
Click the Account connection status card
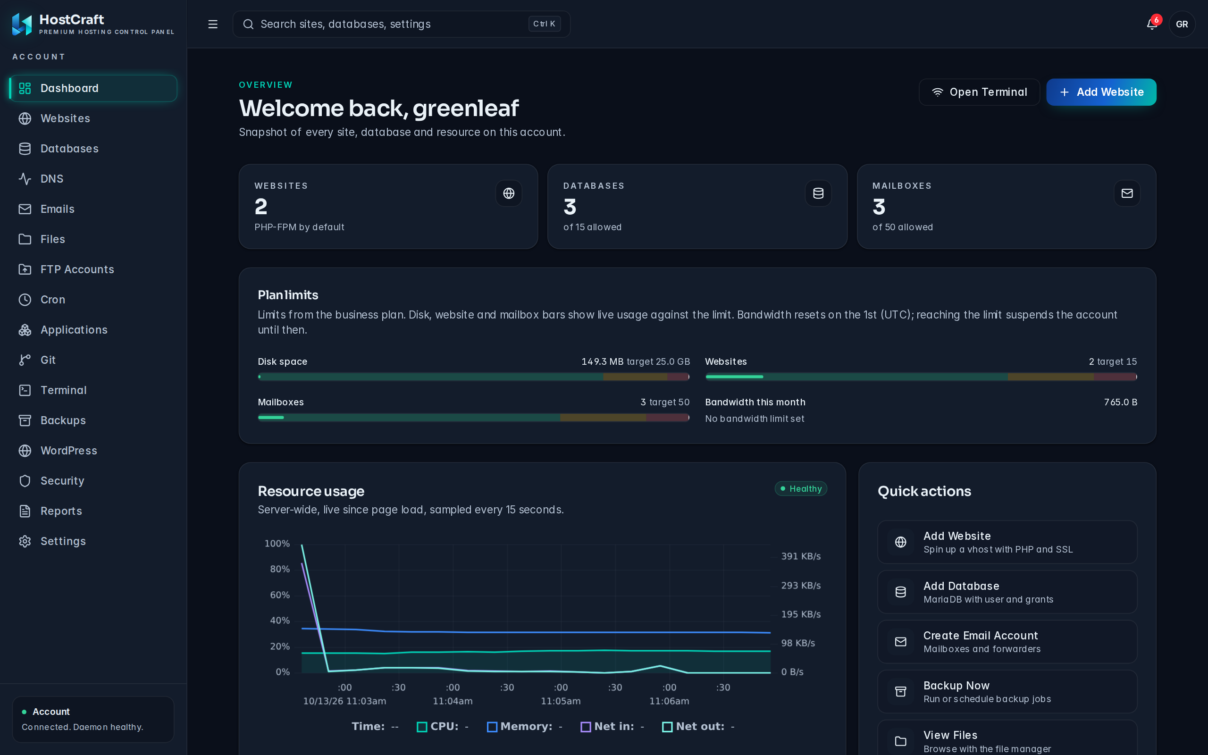(93, 719)
